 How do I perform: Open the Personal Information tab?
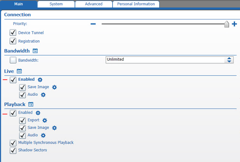click(x=136, y=4)
